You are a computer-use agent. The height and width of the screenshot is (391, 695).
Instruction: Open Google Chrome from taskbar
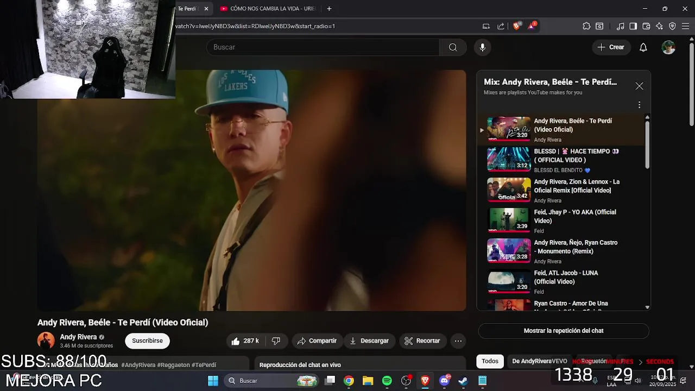pos(349,381)
